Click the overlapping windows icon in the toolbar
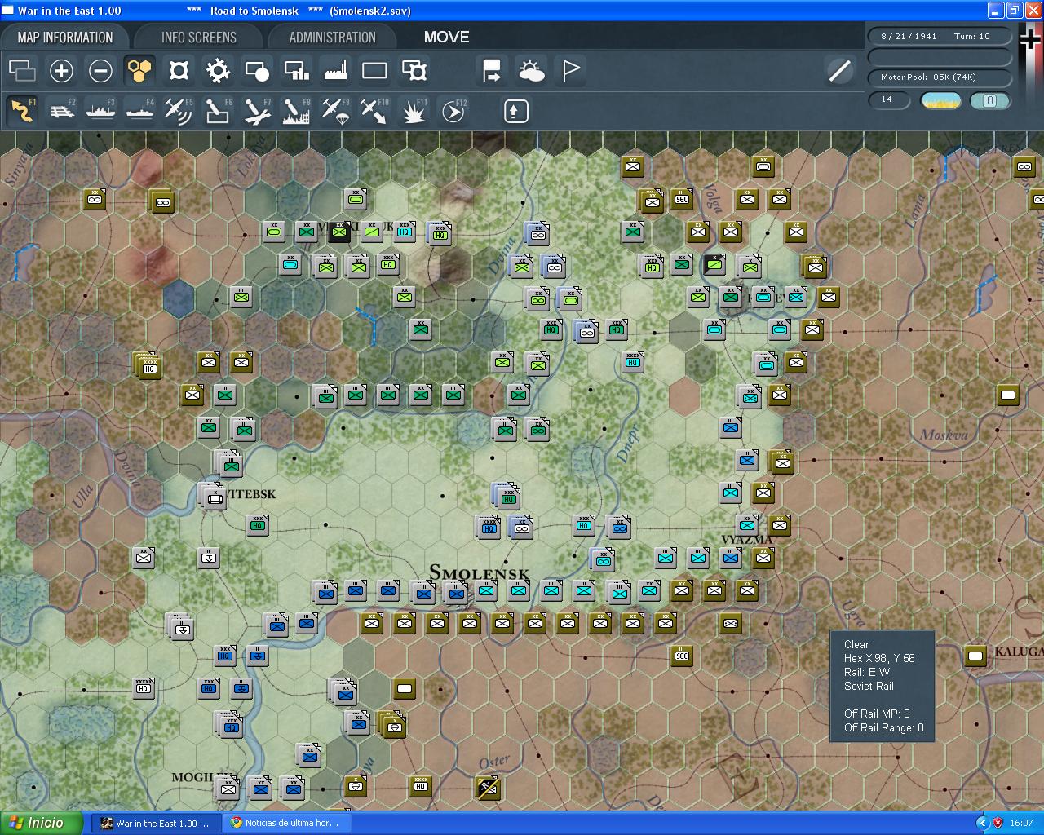The width and height of the screenshot is (1044, 835). point(22,71)
